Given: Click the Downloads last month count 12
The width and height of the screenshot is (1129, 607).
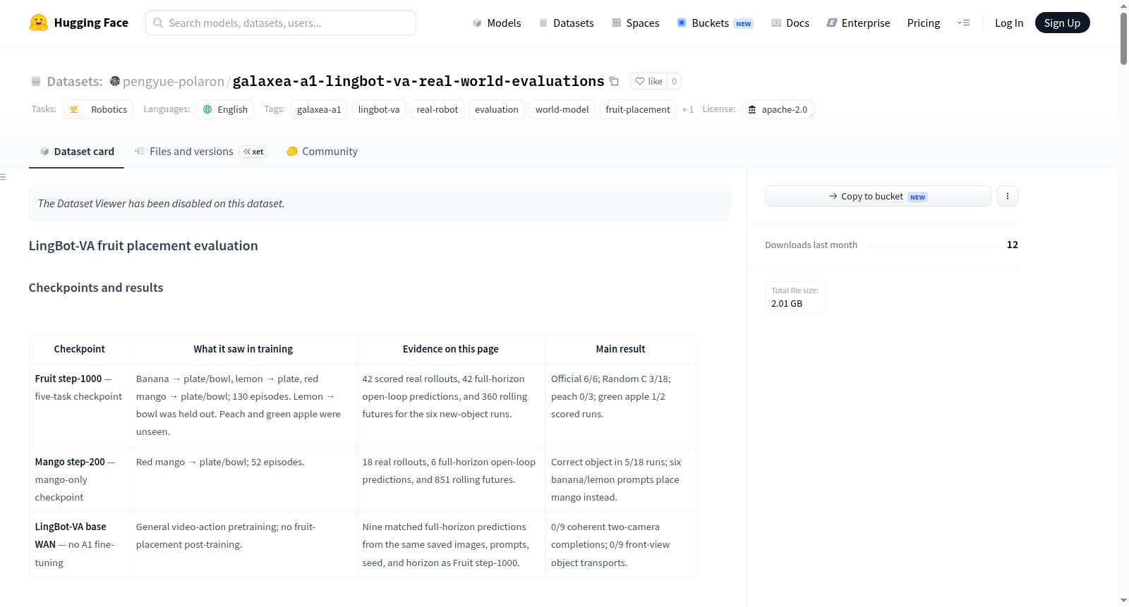Looking at the screenshot, I should pyautogui.click(x=1013, y=245).
